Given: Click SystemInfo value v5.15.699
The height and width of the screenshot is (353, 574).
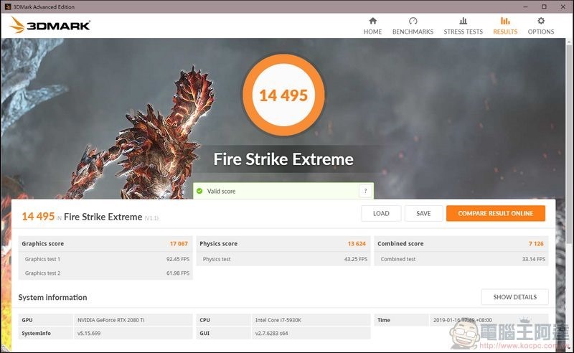Looking at the screenshot, I should click(89, 333).
